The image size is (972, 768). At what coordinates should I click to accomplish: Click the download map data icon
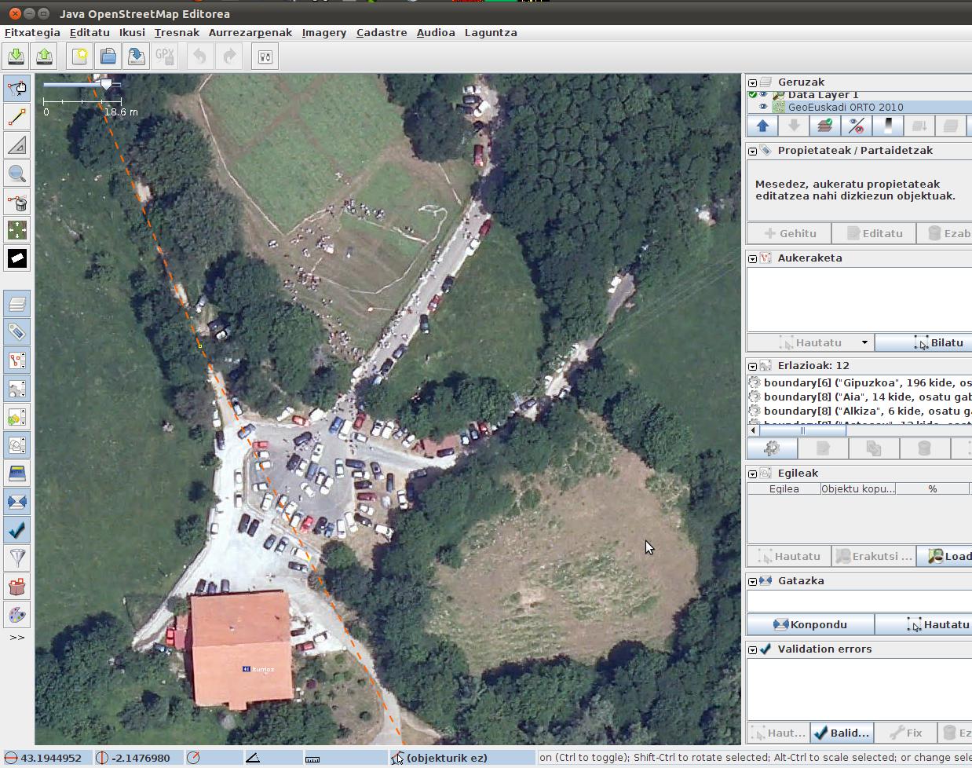[x=16, y=57]
